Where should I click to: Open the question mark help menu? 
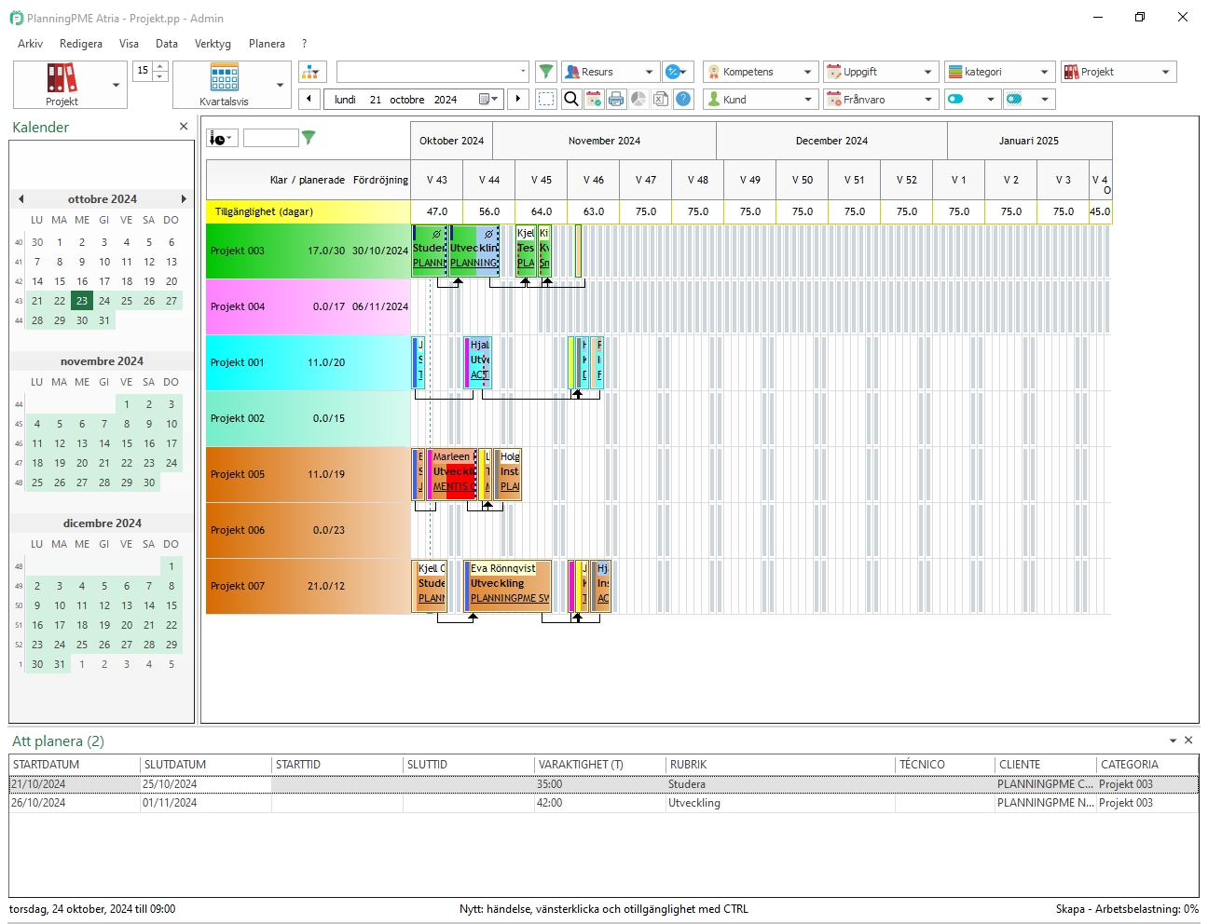304,44
